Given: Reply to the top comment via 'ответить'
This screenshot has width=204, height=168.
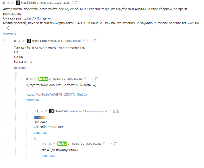Looking at the screenshot, I should [x=10, y=33].
